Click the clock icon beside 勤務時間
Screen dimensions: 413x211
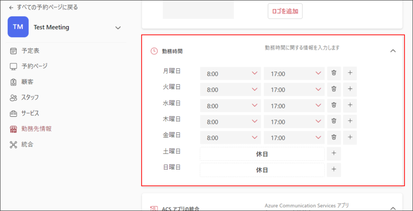coord(154,51)
